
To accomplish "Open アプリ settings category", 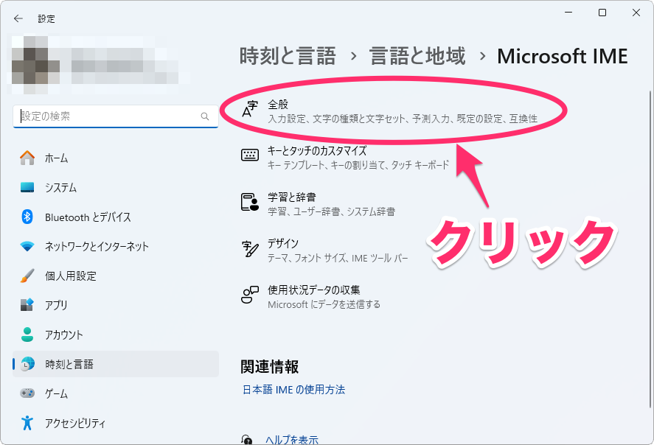I will pos(56,305).
